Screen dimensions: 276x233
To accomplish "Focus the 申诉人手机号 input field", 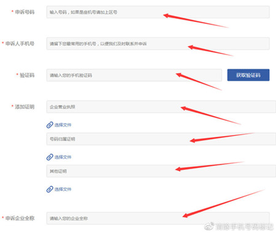I will tap(158, 44).
